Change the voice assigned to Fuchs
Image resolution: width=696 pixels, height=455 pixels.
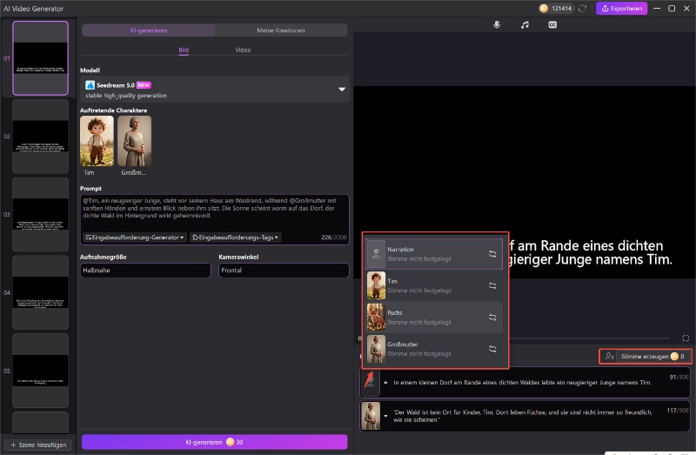click(x=492, y=317)
